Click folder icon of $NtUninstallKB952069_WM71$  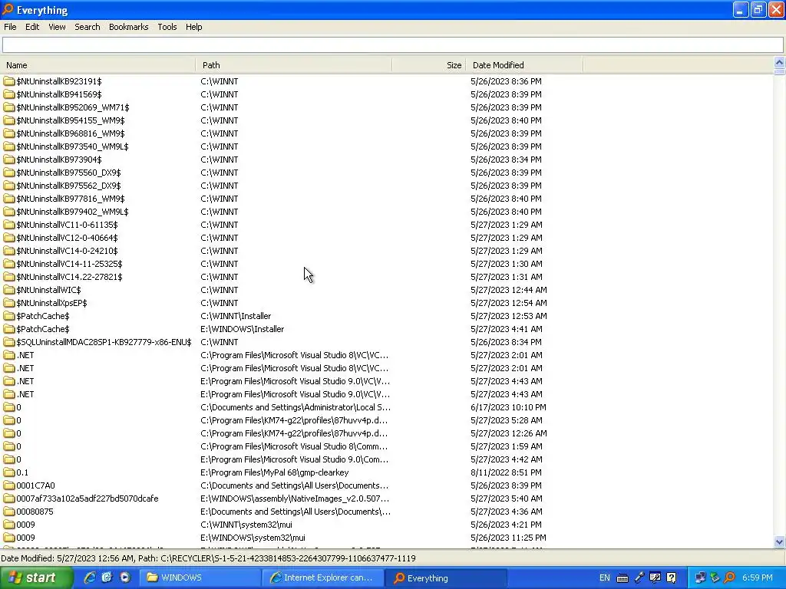point(9,107)
